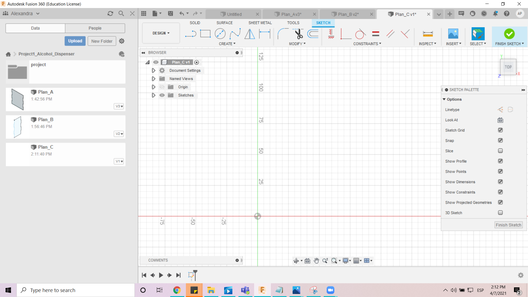Click the Zoom app in Windows taskbar
The image size is (528, 297).
tap(330, 290)
